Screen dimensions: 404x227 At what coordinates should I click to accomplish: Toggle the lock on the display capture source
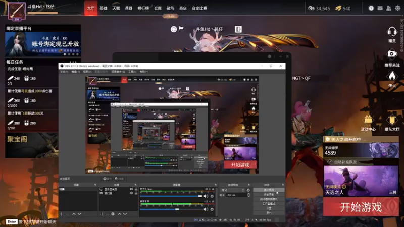(x=136, y=189)
